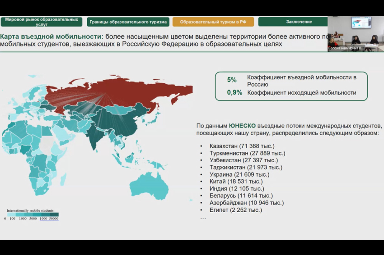This screenshot has width=384, height=255.
Task: Click the 'Карта въездной мобильности' heading
Action: pyautogui.click(x=52, y=36)
